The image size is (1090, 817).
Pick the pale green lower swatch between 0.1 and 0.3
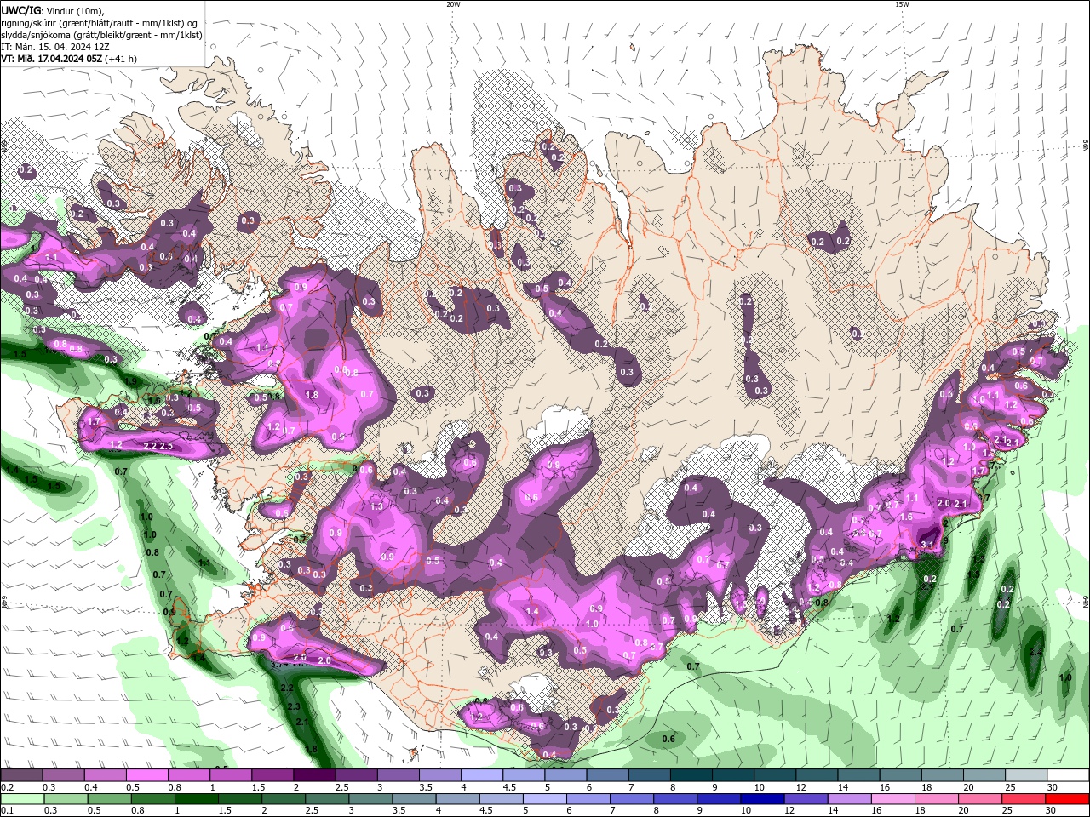[x=21, y=799]
